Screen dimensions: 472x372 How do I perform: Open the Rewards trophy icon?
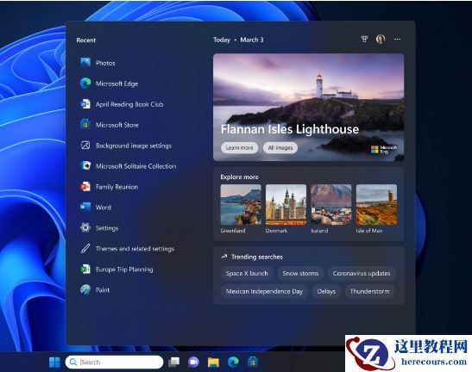click(x=364, y=39)
